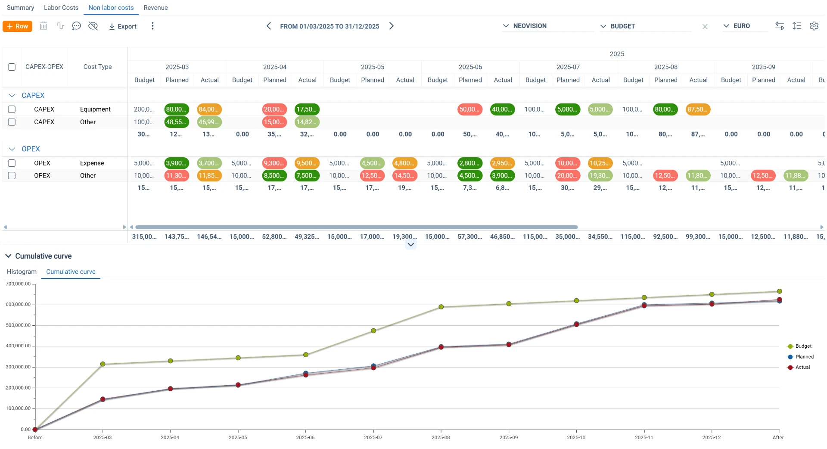
Task: Toggle the Actual legend swatch
Action: (x=790, y=368)
